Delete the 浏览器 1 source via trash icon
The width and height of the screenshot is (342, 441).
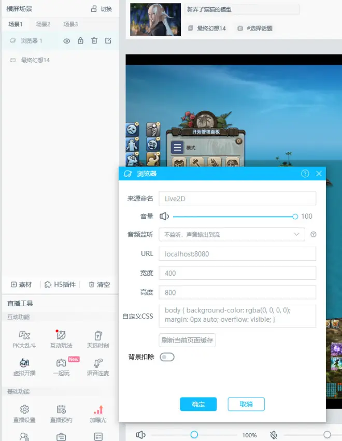94,41
